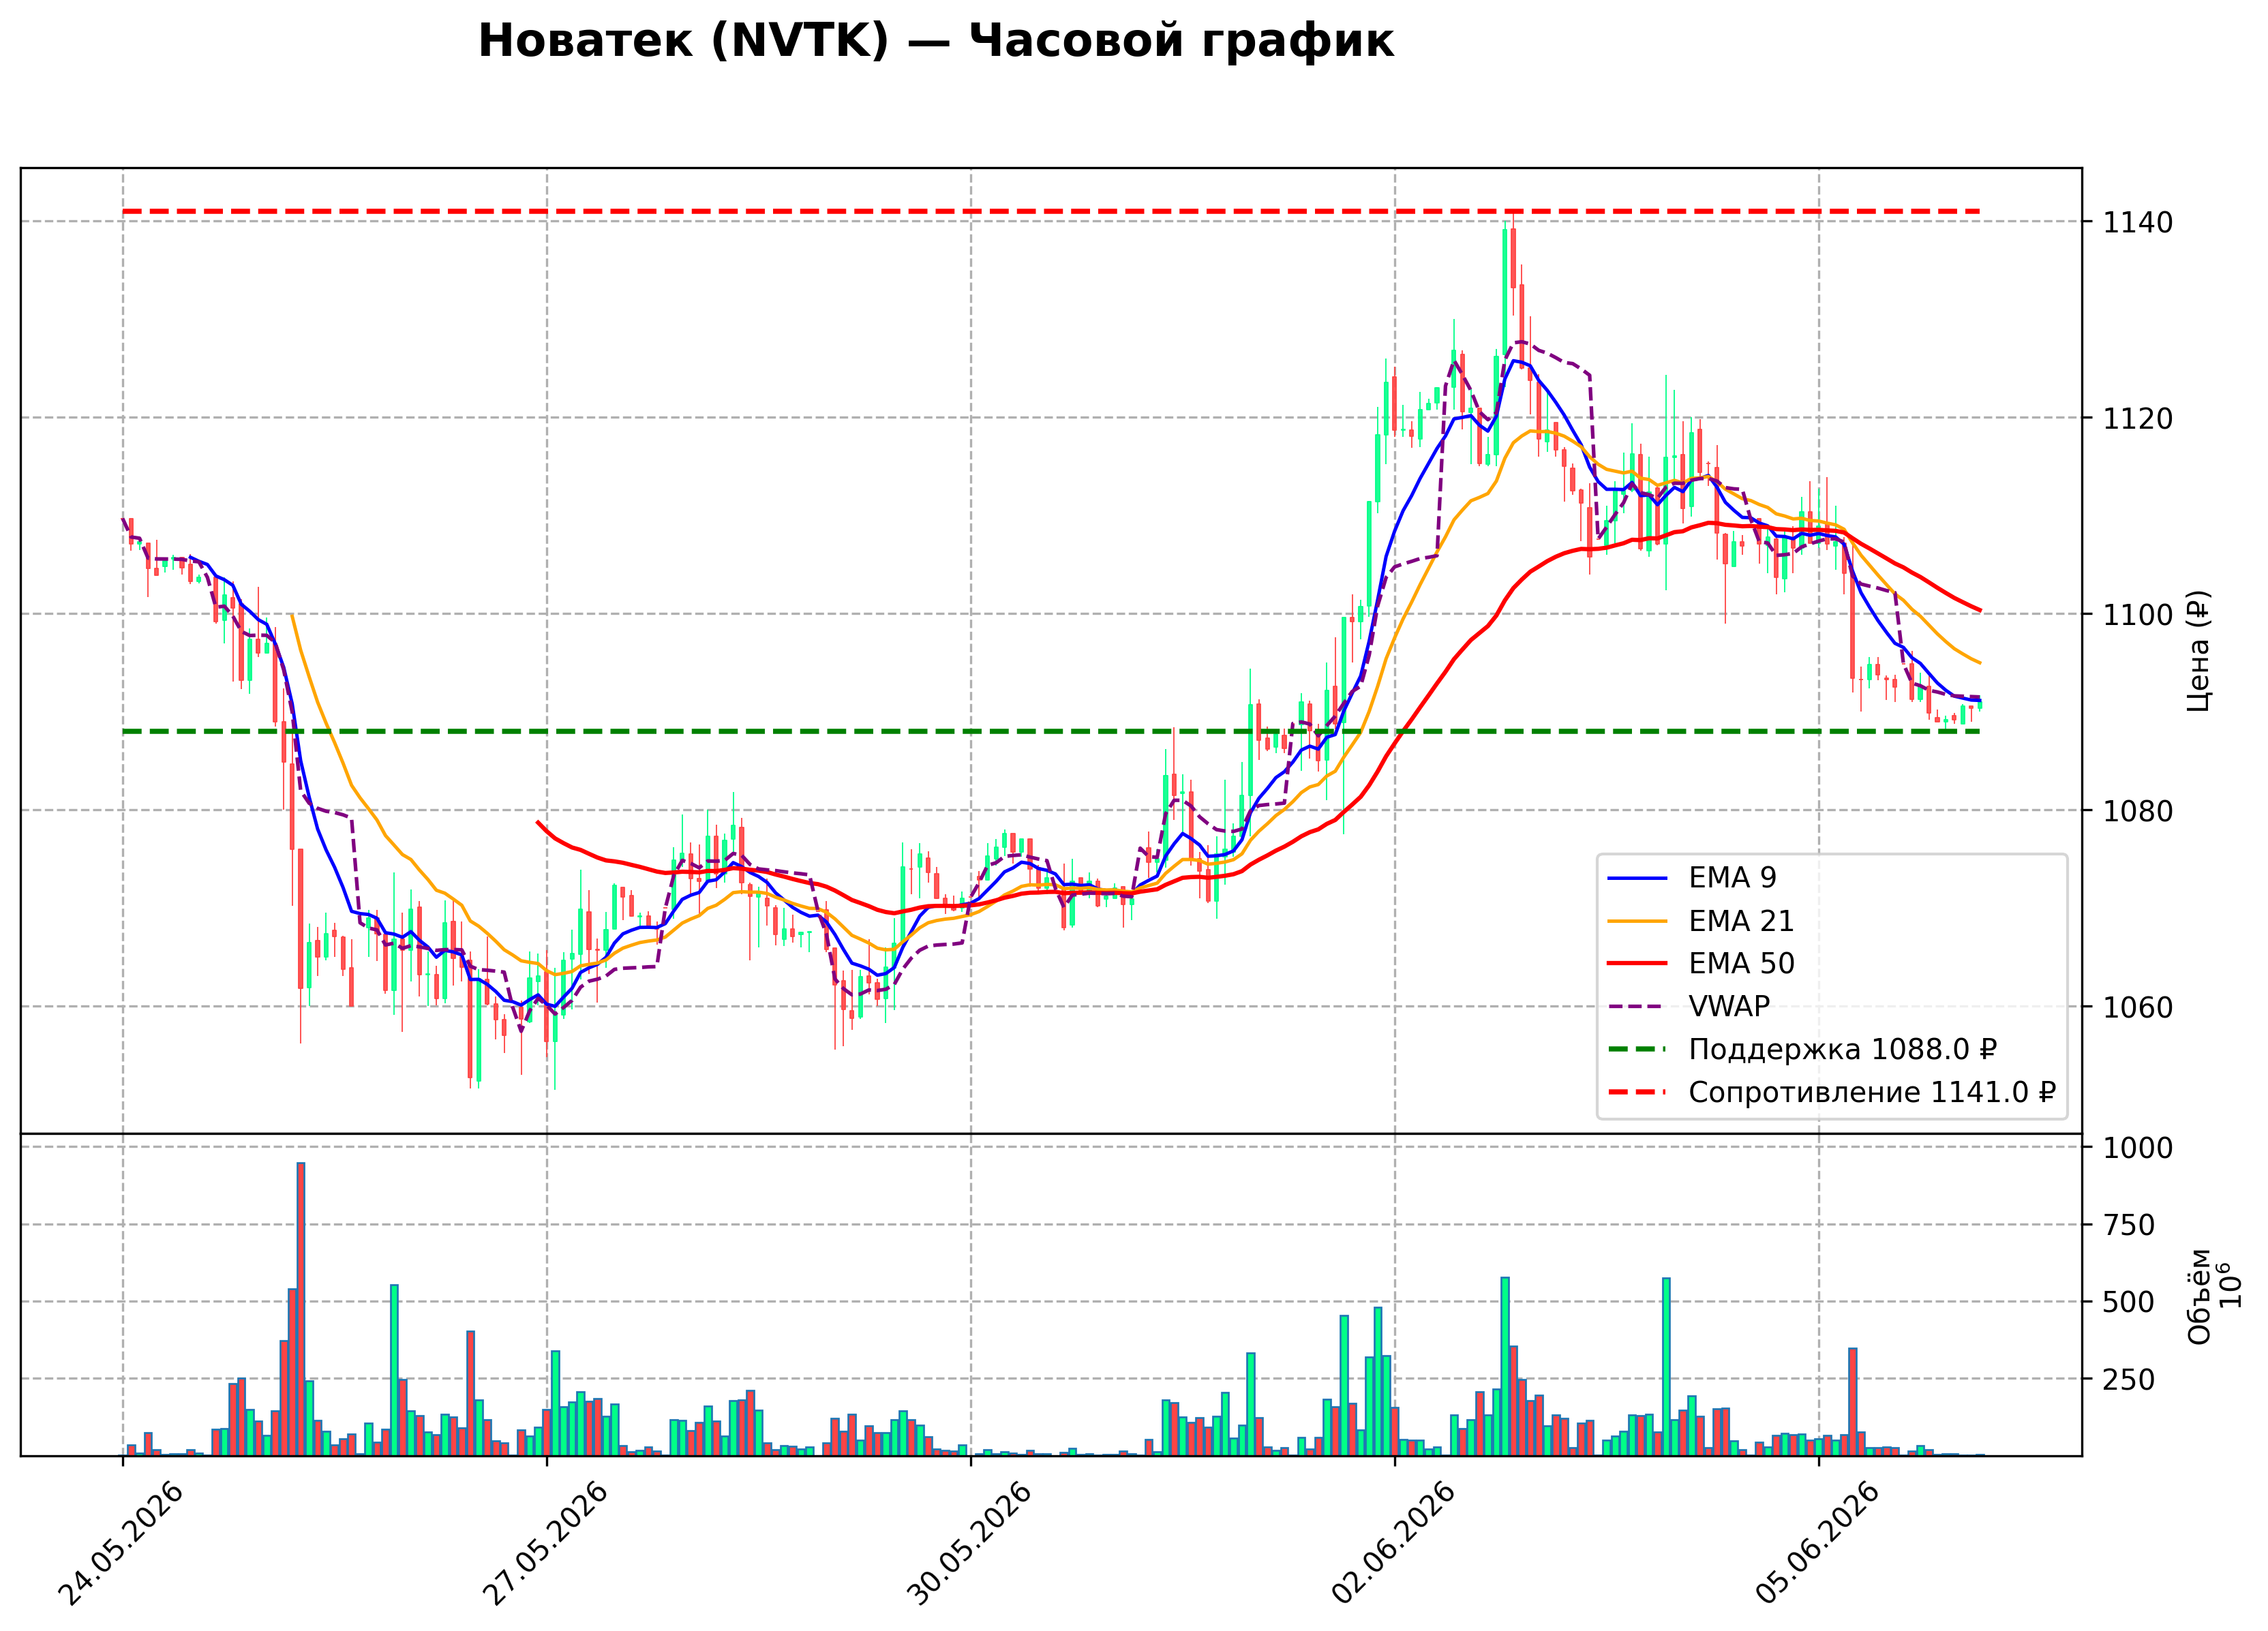Click the purple dashed sample beside VWAP
This screenshot has height=1631, width=2268.
tap(1638, 1007)
